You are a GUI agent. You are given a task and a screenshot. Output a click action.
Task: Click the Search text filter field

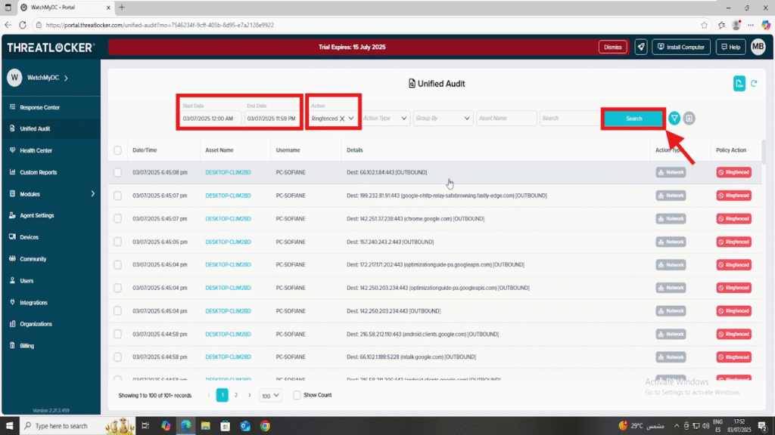[x=569, y=119]
